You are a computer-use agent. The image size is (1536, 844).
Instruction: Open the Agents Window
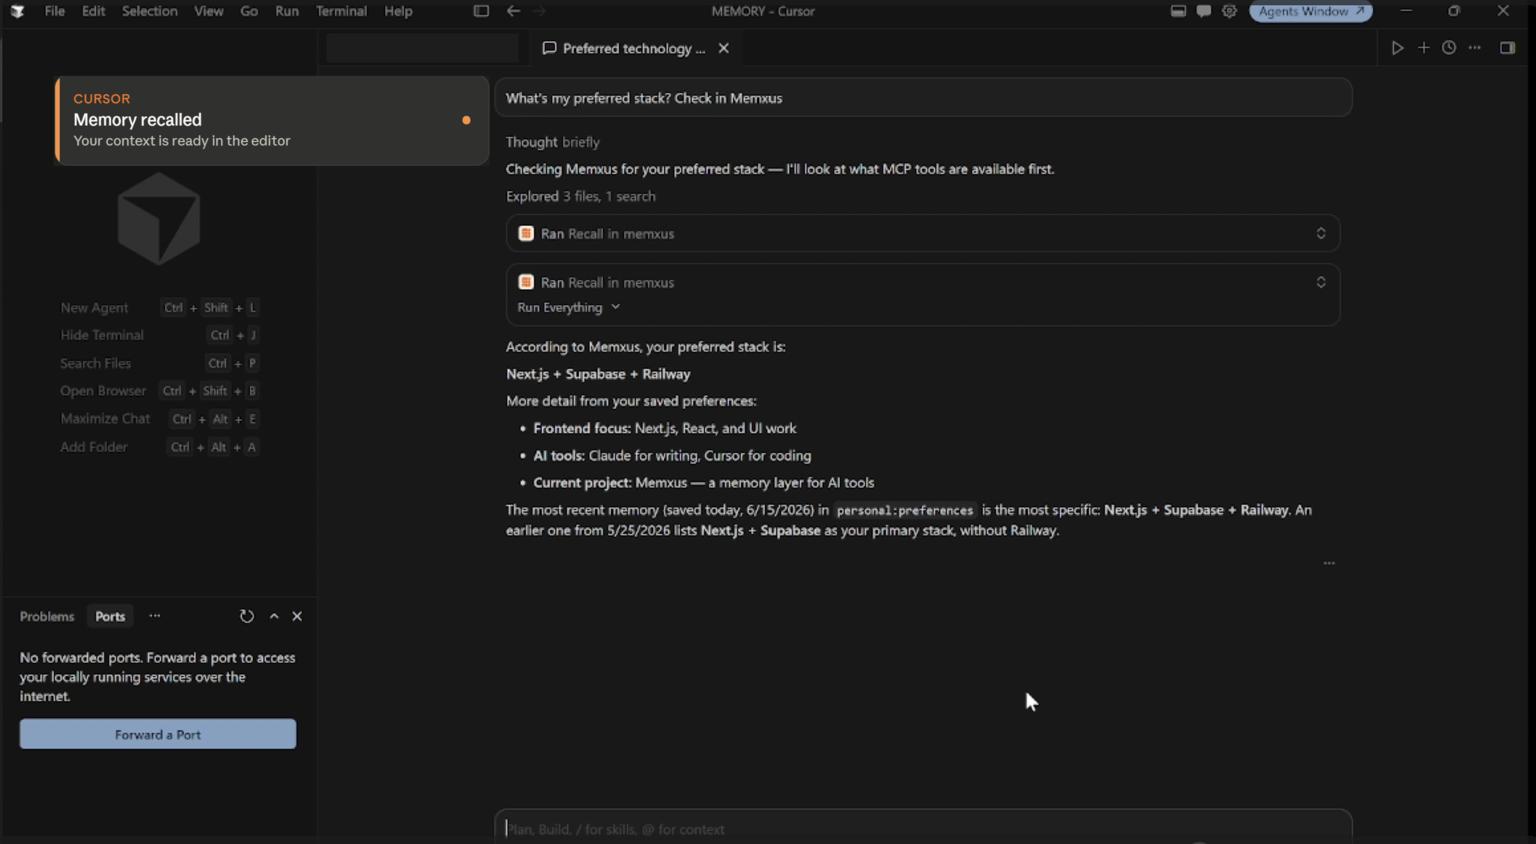click(1311, 11)
